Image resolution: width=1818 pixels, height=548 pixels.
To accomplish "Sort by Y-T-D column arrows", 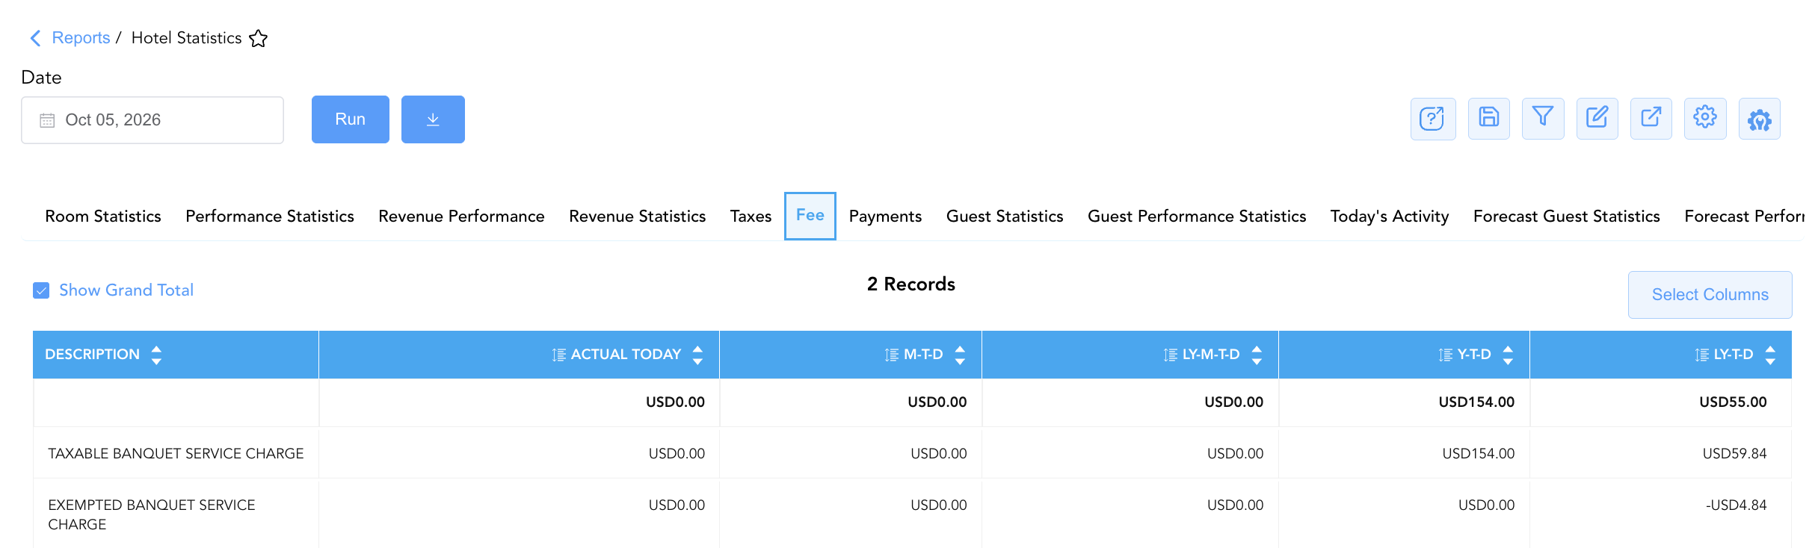I will 1508,355.
